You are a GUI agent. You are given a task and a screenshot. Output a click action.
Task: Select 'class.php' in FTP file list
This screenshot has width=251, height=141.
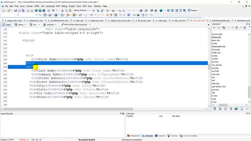pyautogui.click(x=215, y=83)
